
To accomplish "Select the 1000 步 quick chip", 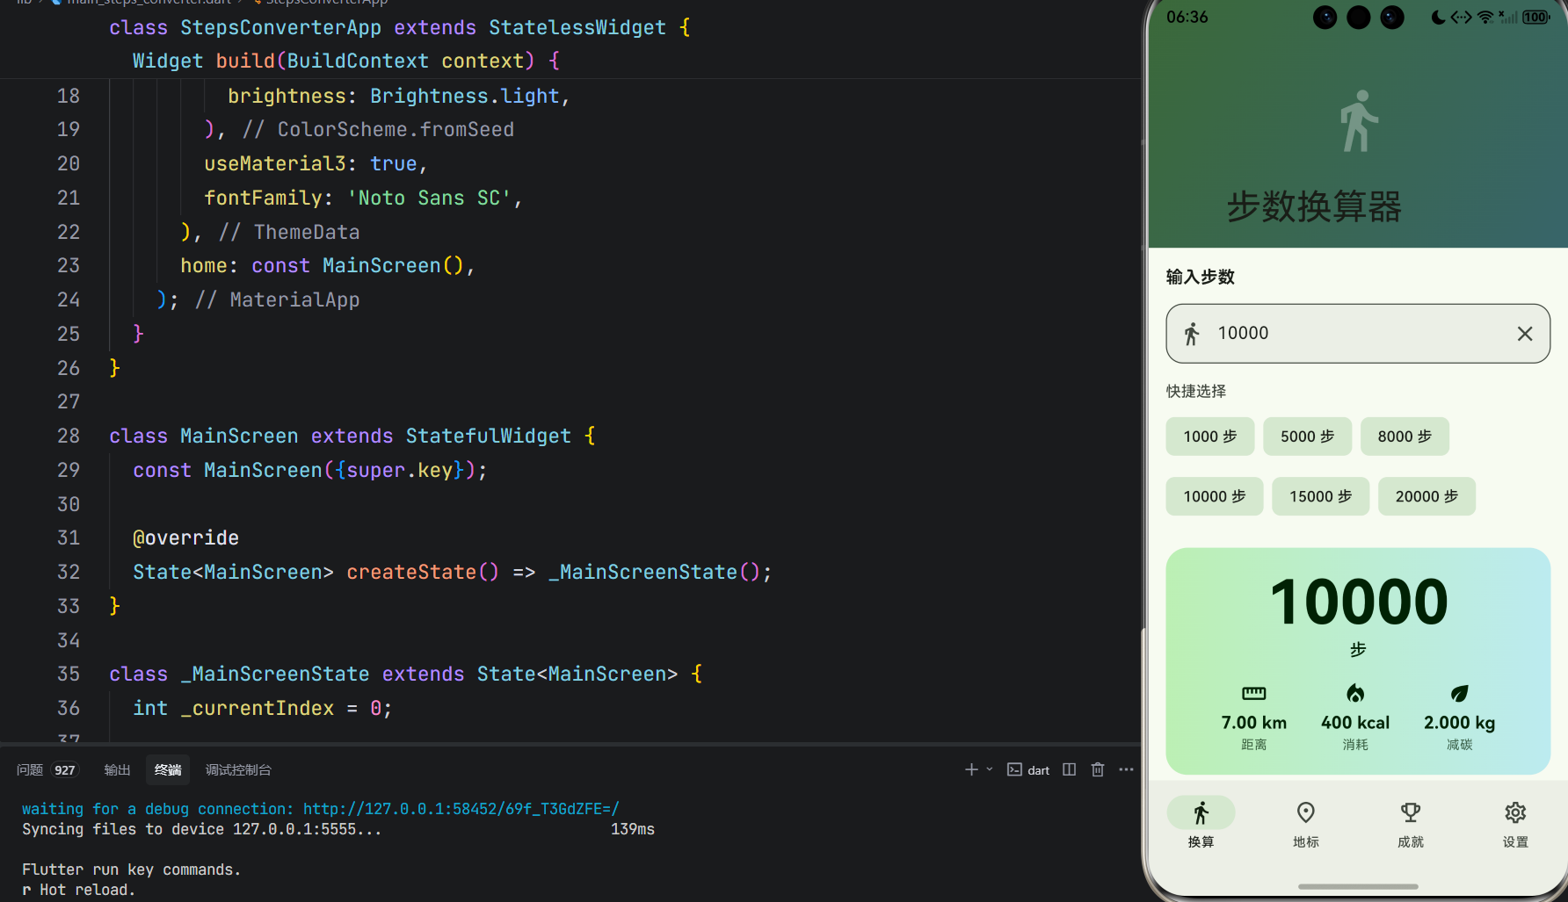I will pos(1210,437).
